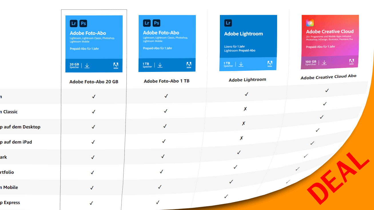Click the Ps icon on Foto-Abo 20 GB box

click(83, 23)
